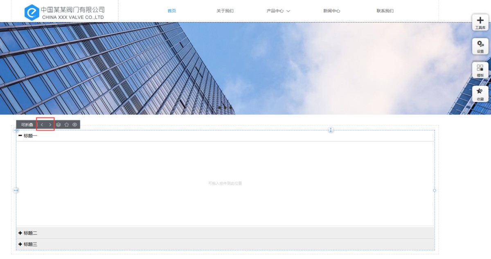
Task: Go to the 首页 nav item
Action: click(172, 11)
